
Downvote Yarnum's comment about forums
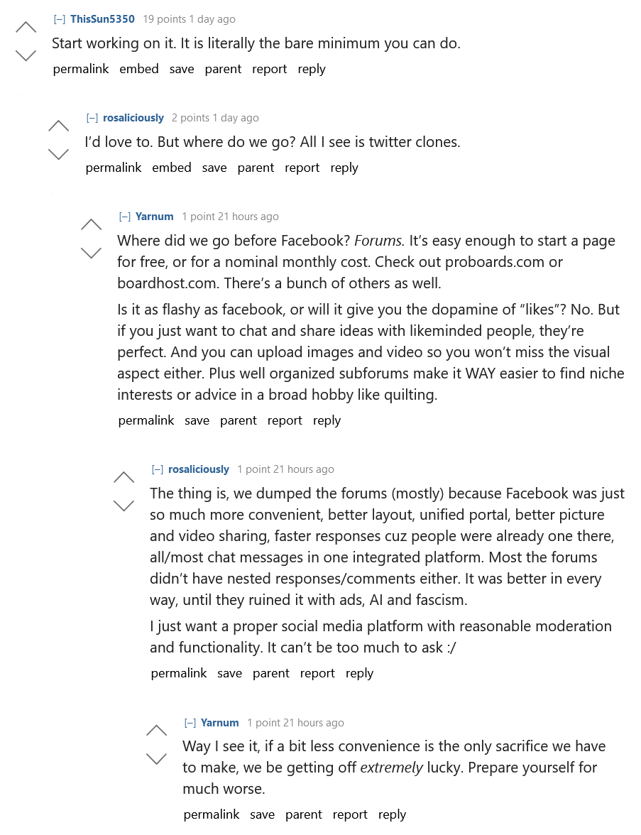[91, 253]
